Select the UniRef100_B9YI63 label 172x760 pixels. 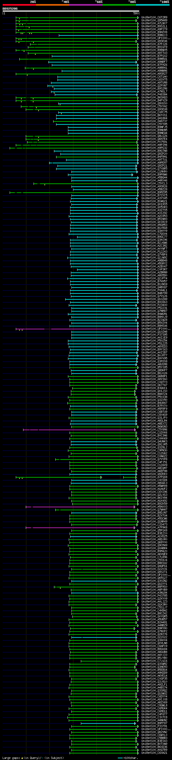pos(154,350)
